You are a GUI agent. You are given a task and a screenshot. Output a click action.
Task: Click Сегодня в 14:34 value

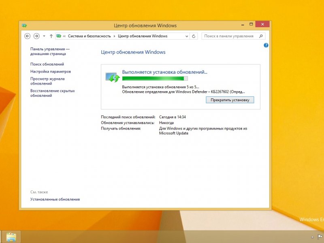pos(173,117)
